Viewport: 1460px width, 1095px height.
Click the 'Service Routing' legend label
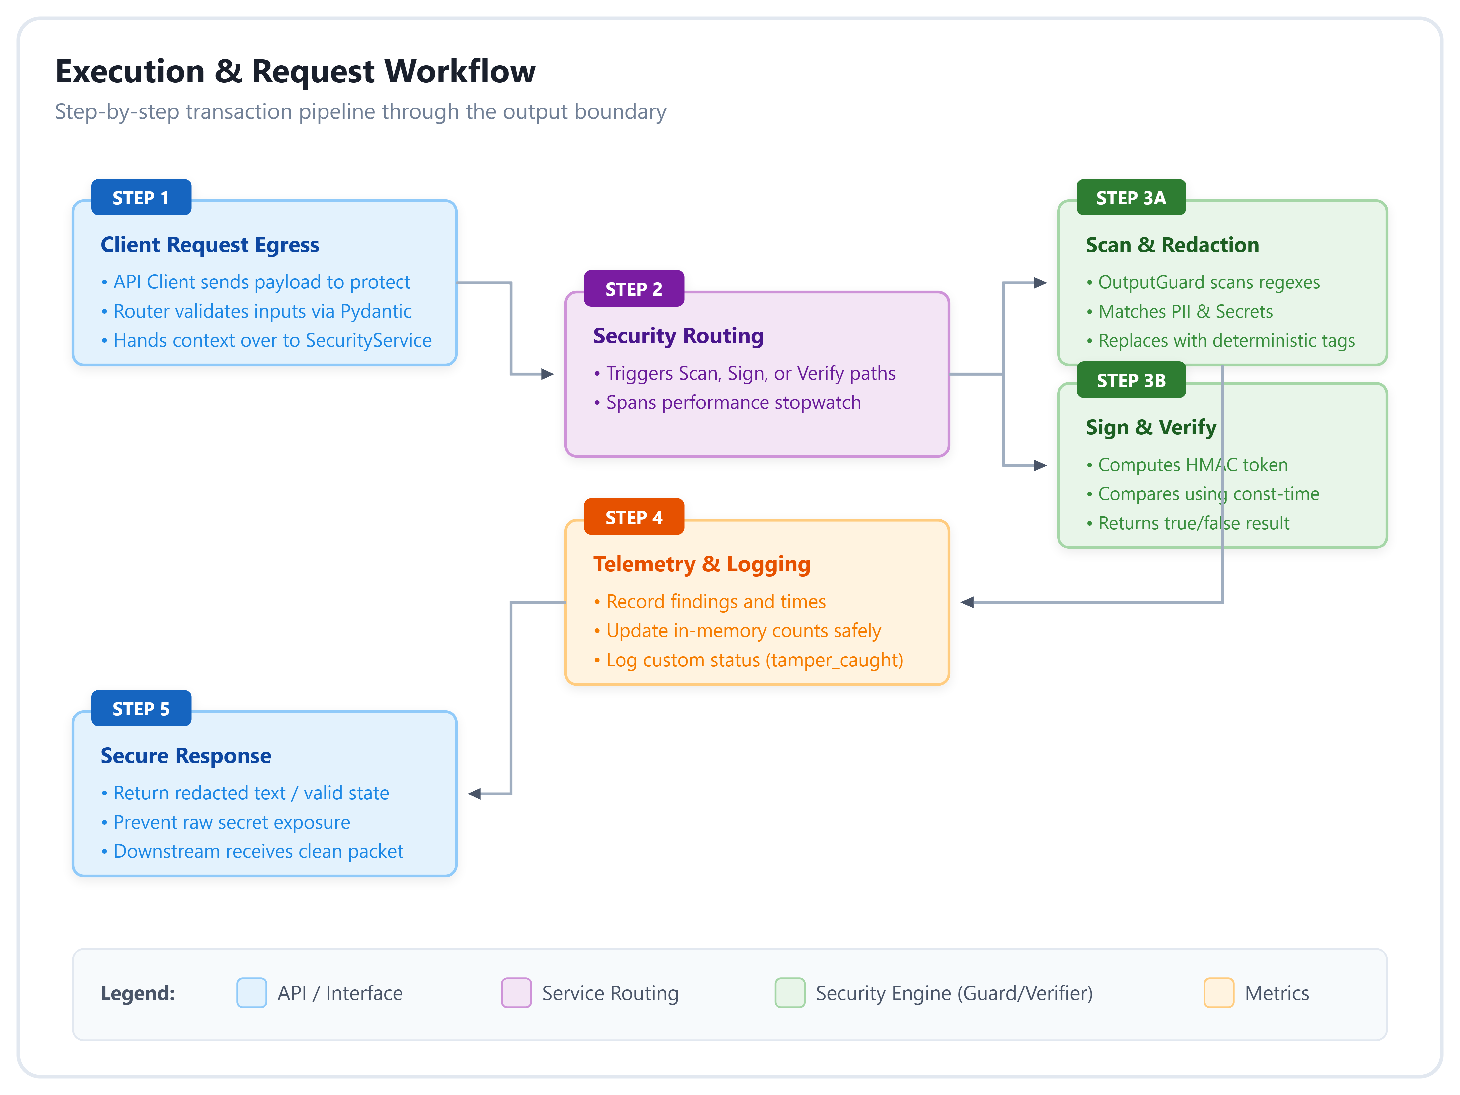click(610, 993)
